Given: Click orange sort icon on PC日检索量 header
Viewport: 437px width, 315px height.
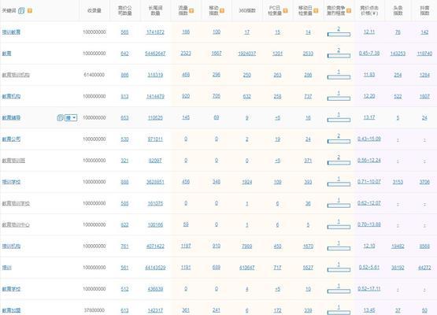Looking at the screenshot, I should tap(285, 11).
